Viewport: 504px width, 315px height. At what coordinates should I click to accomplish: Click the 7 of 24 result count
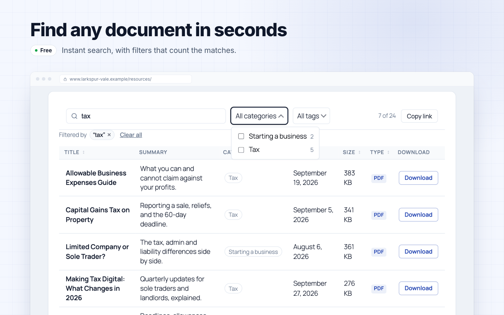point(387,116)
